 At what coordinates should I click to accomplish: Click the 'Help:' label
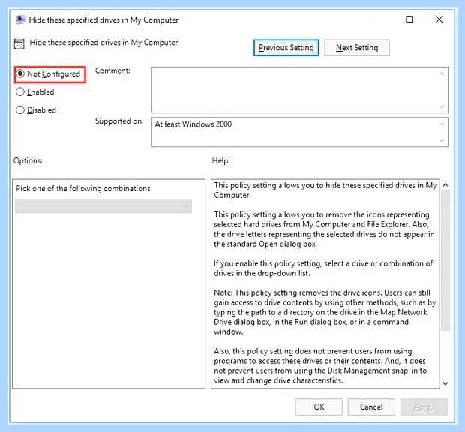pos(221,160)
